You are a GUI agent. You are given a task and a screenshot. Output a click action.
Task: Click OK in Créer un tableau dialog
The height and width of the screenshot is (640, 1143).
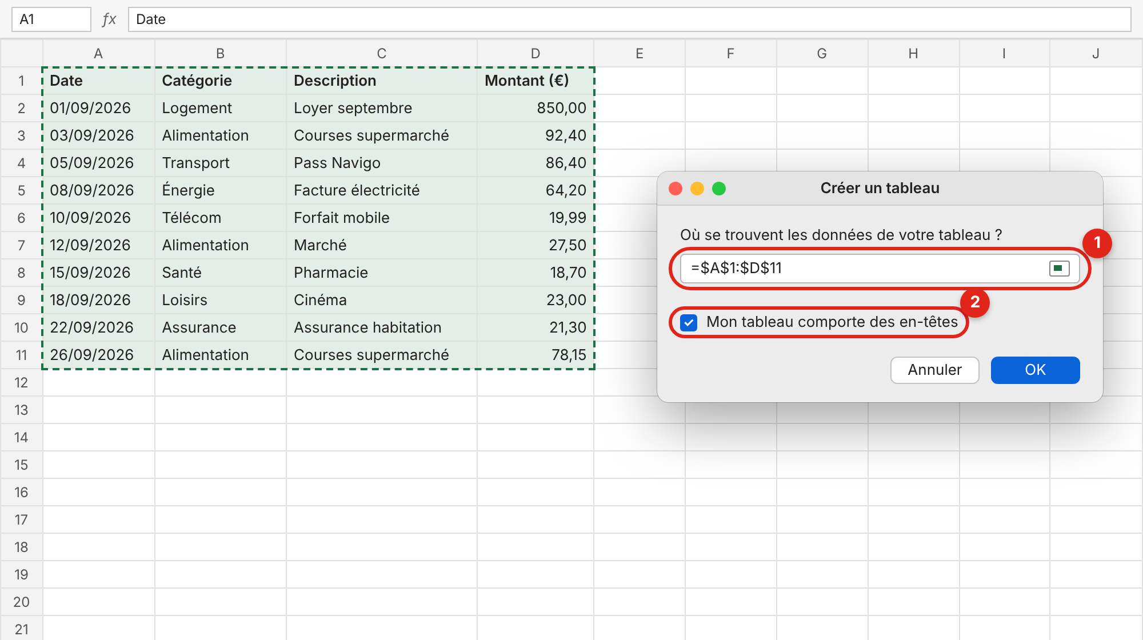pyautogui.click(x=1035, y=370)
